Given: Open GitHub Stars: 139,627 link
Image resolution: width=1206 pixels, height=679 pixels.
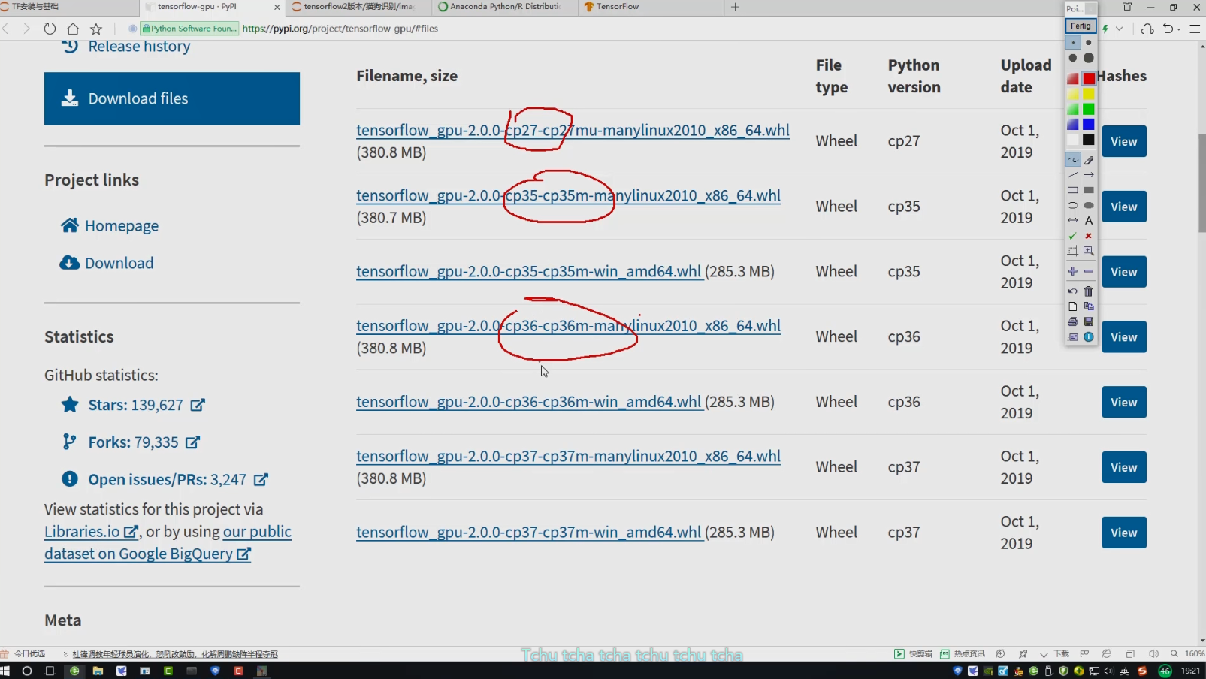Looking at the screenshot, I should [x=136, y=405].
